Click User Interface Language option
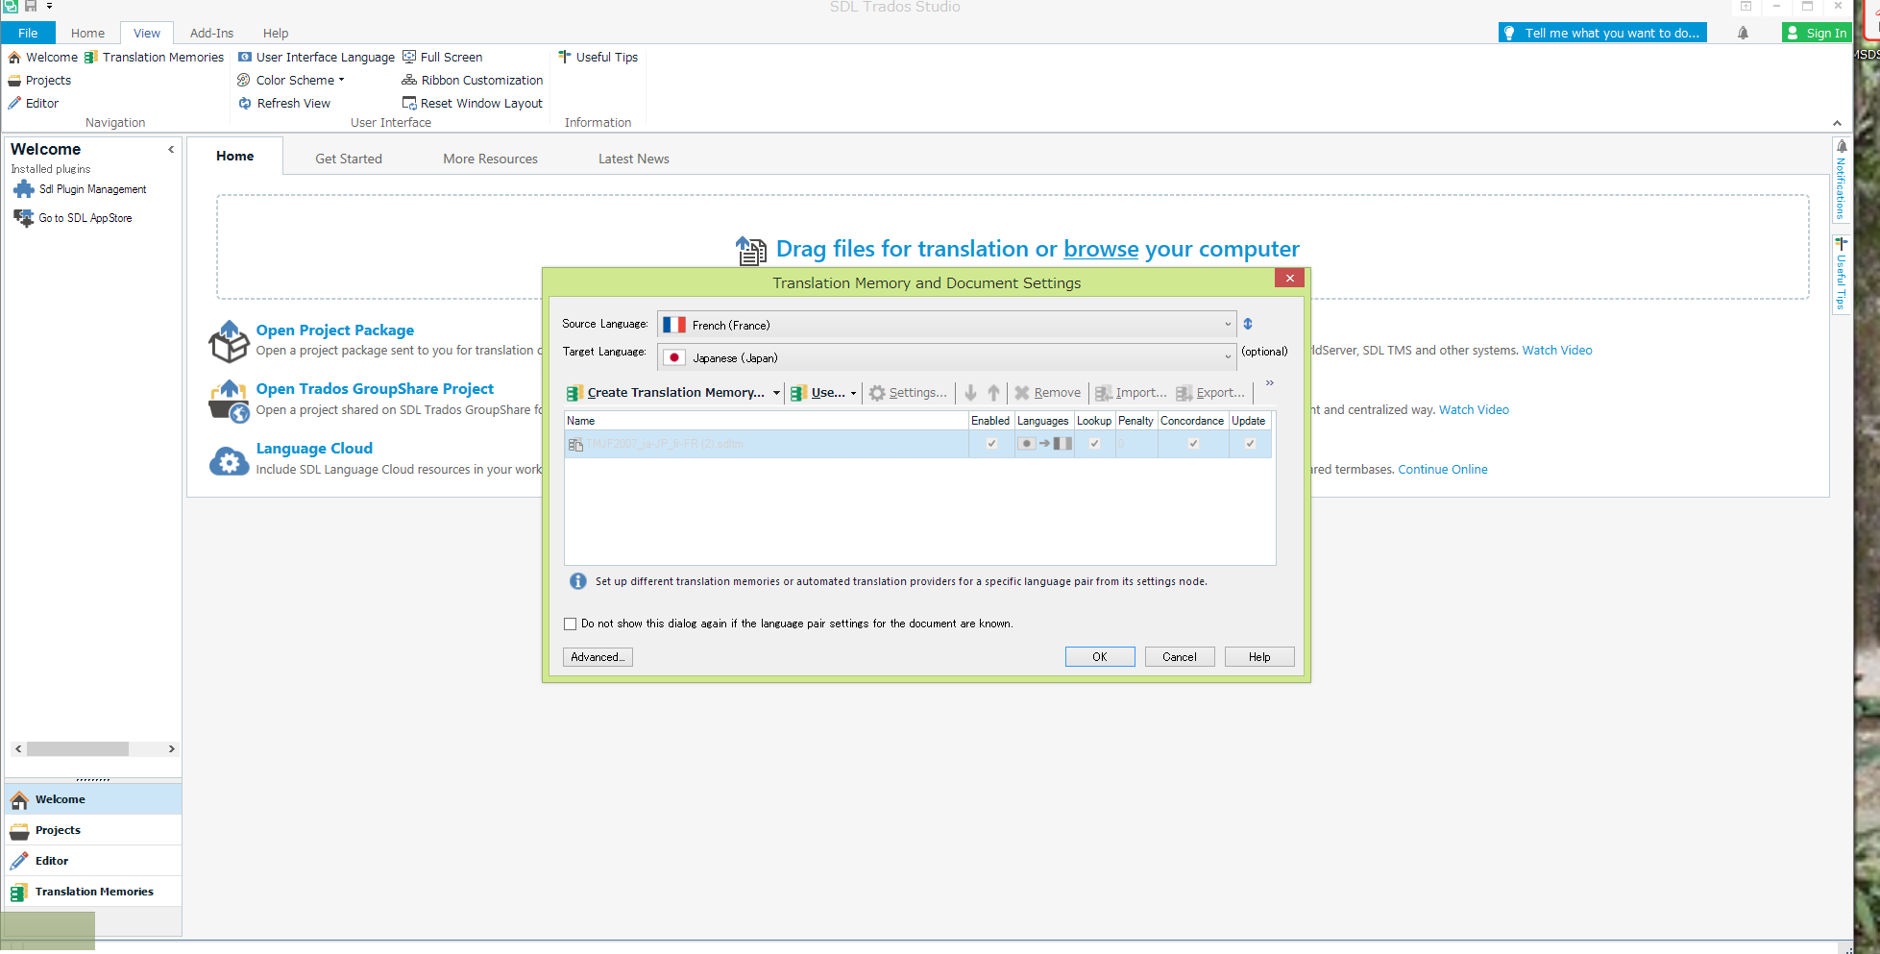The image size is (1880, 954). tap(316, 58)
